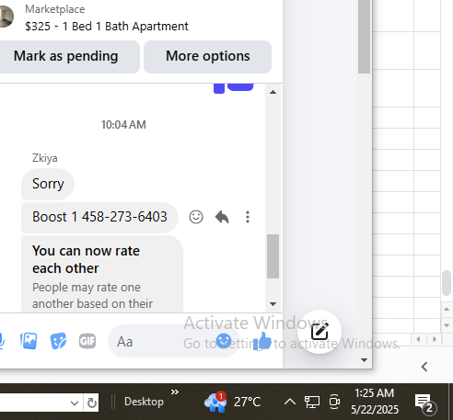453x420 pixels.
Task: Select the Sorry message bubble
Action: 48,184
